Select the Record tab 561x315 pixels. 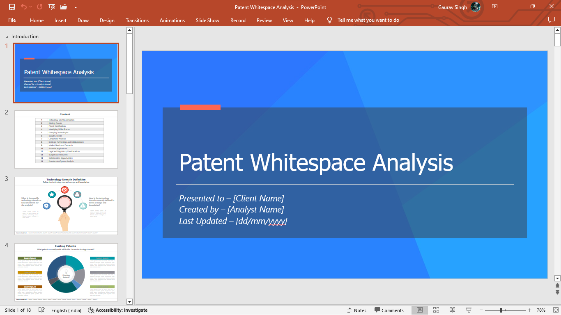coord(238,20)
